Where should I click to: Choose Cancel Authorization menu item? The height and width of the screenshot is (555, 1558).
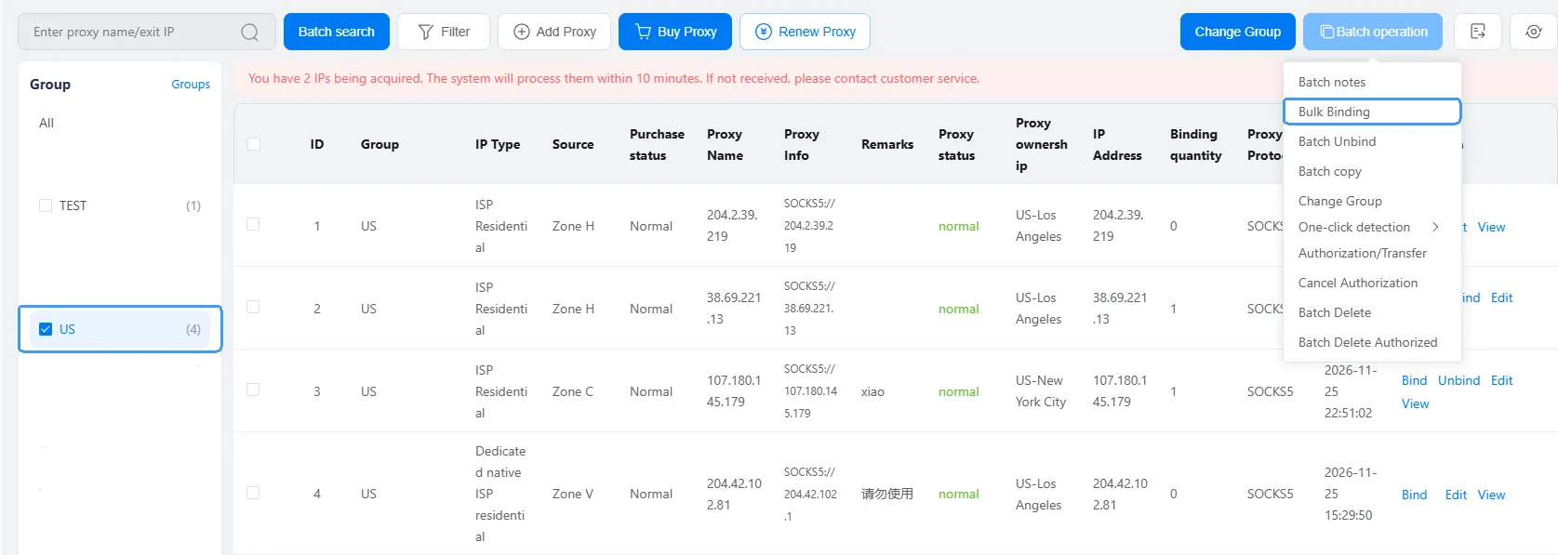pyautogui.click(x=1373, y=283)
